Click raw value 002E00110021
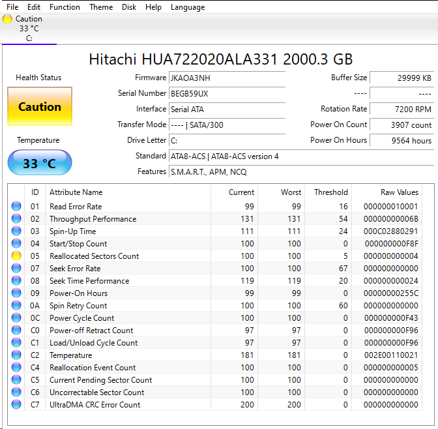Image resolution: width=438 pixels, height=429 pixels. 391,355
